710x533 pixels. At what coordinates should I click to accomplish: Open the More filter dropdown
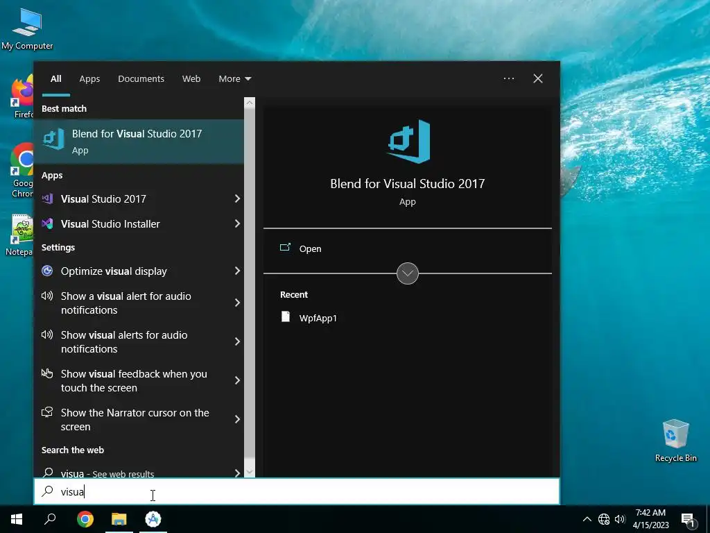(x=234, y=78)
